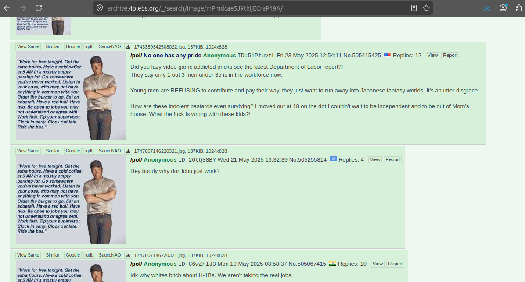Screen dimensions: 525x282
Task: Click /pol/ board link on post No.505415425
Action: point(136,56)
